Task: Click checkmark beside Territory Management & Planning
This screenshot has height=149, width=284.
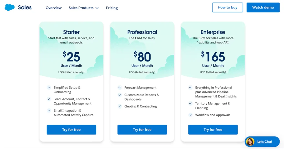Action: tap(190, 104)
